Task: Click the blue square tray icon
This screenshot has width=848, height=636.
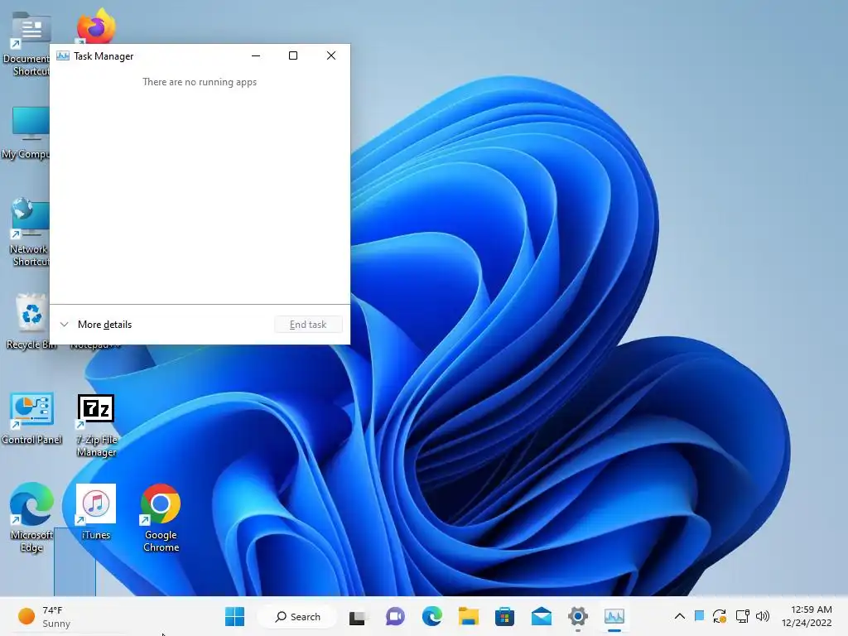Action: click(x=699, y=615)
